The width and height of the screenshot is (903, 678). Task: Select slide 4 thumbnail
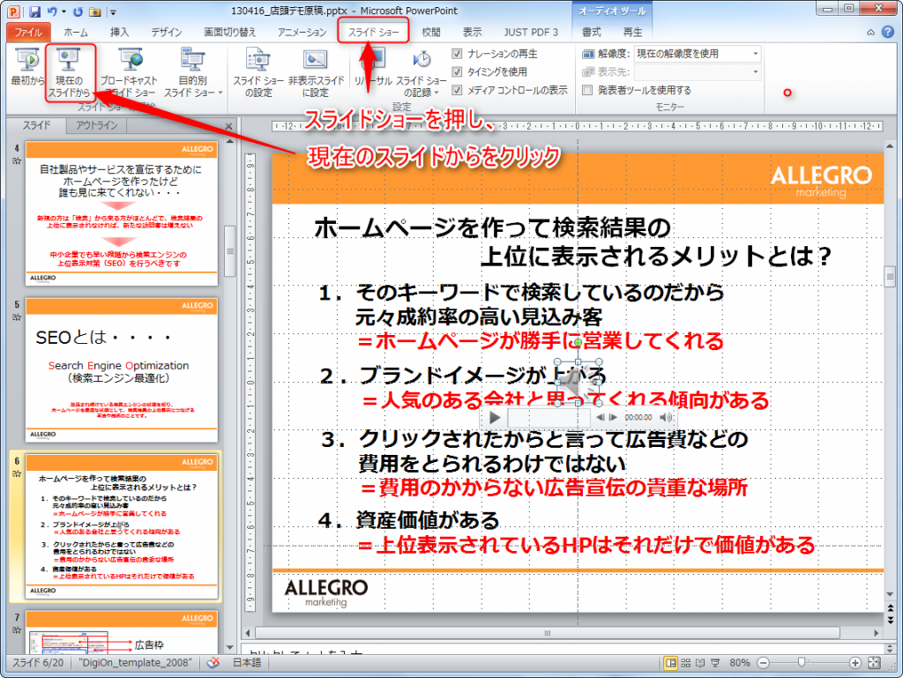pyautogui.click(x=122, y=213)
